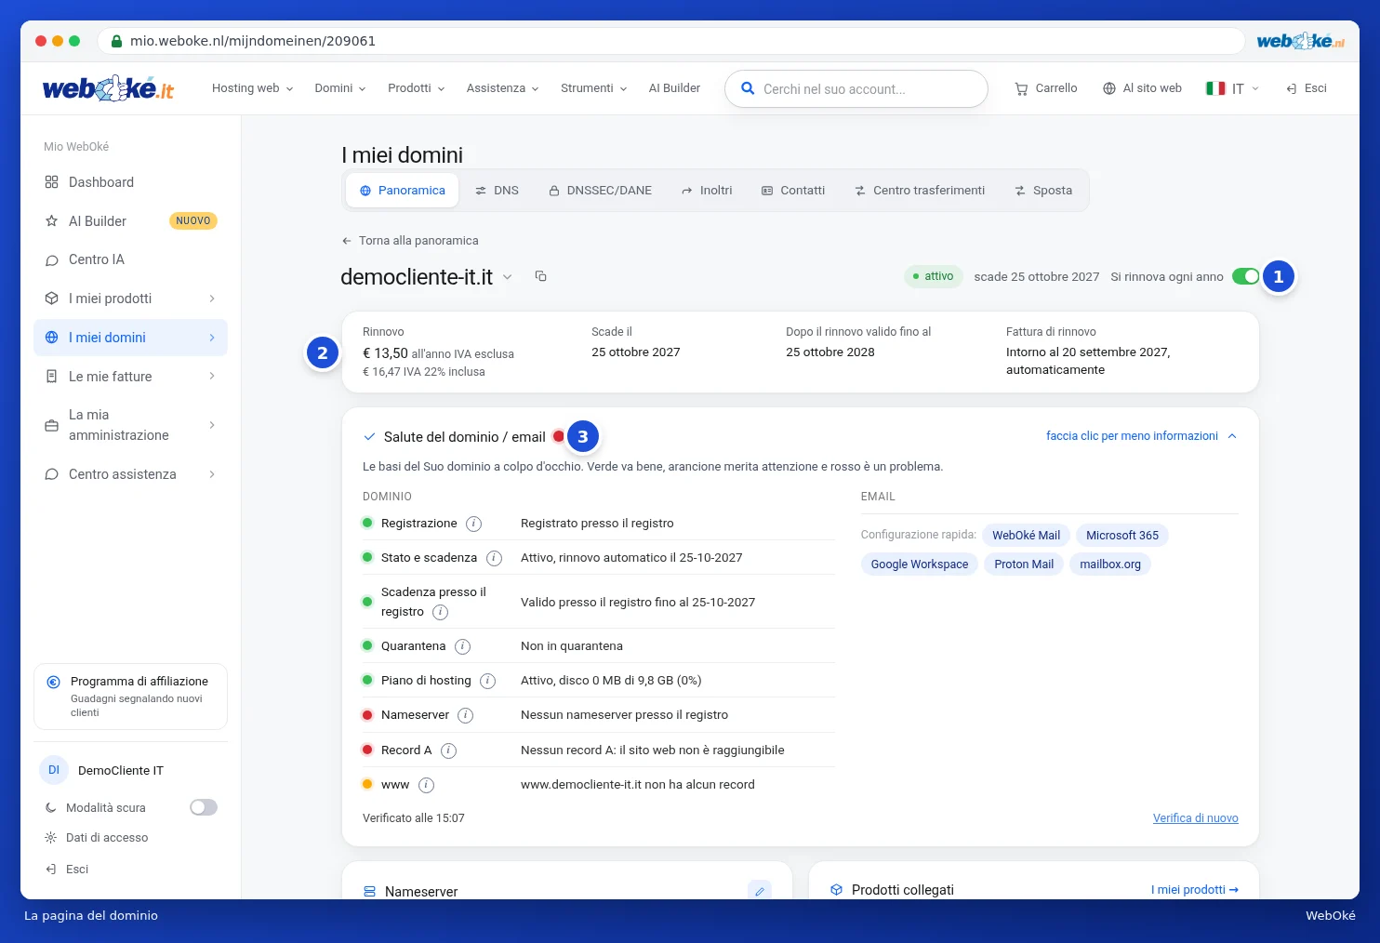The width and height of the screenshot is (1380, 943).
Task: Open I miei prodotti link in Prodotti collegati
Action: click(1195, 890)
